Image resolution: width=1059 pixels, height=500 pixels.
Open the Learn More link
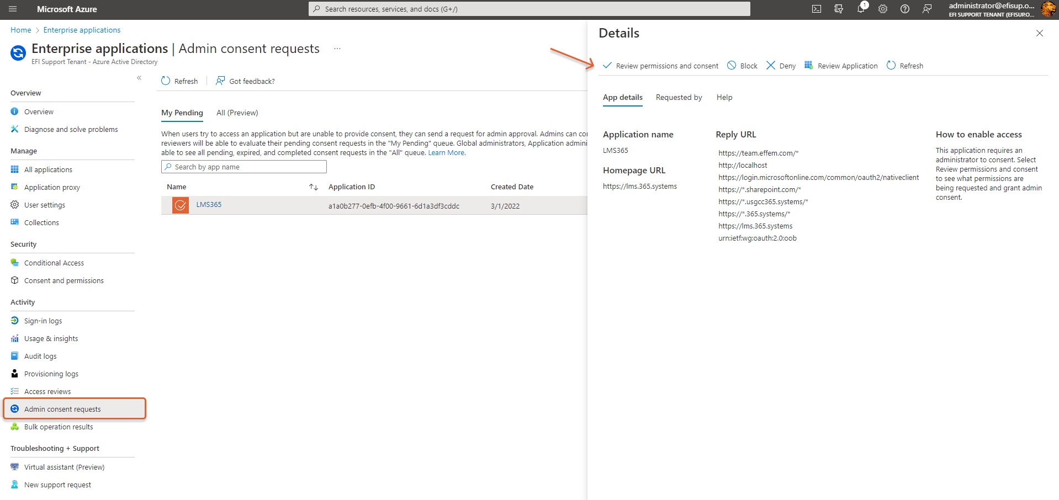[446, 153]
